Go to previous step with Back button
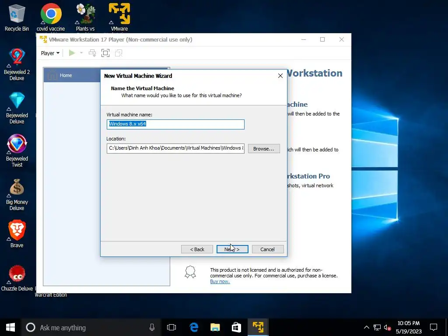 [197, 249]
